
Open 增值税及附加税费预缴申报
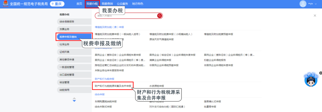219,34
